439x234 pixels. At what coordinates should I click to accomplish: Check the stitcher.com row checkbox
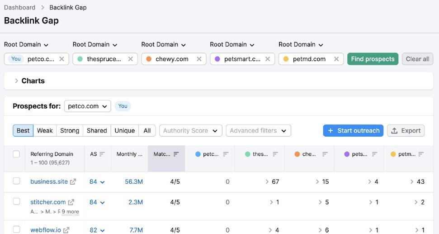(16, 201)
